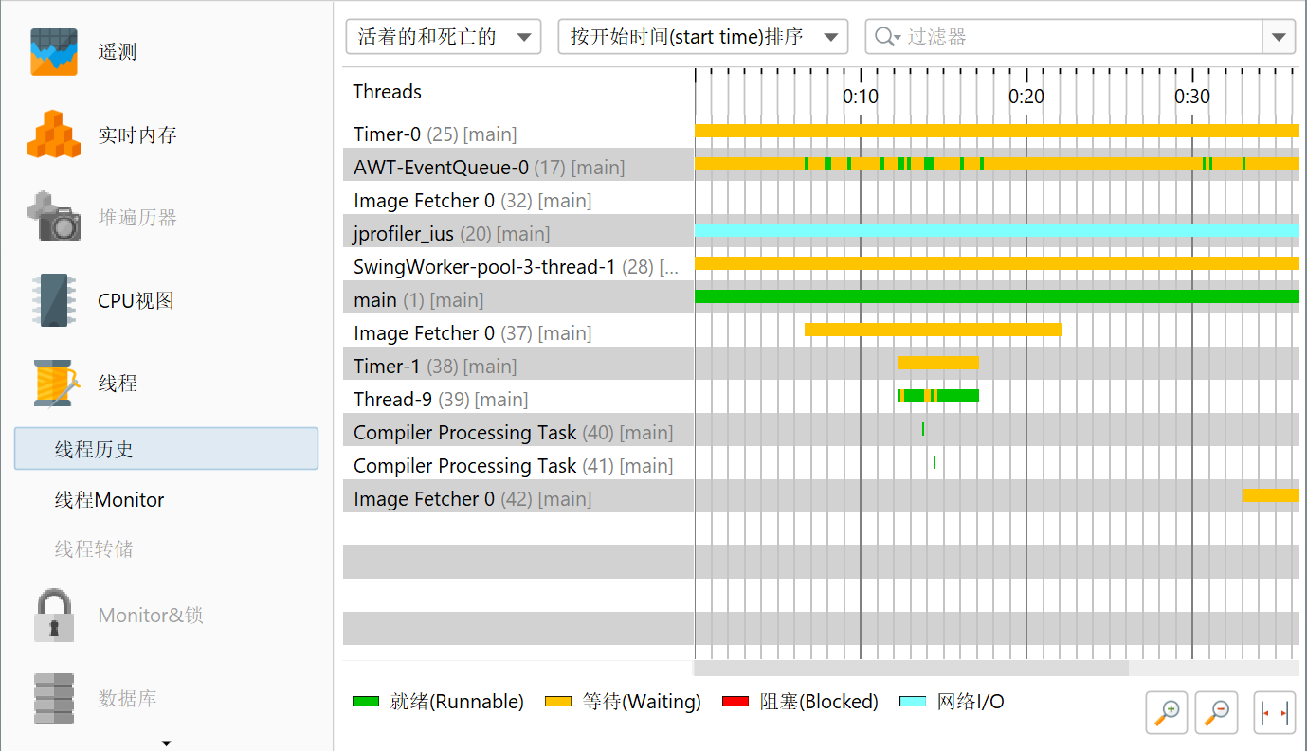Click the 数据库 section label
1307x751 pixels.
point(127,698)
